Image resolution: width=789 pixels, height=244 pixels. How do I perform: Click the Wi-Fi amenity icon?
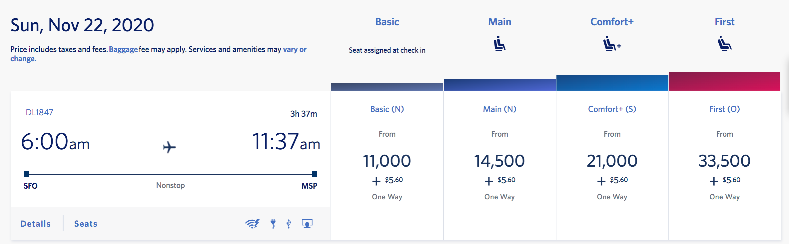[x=252, y=224]
